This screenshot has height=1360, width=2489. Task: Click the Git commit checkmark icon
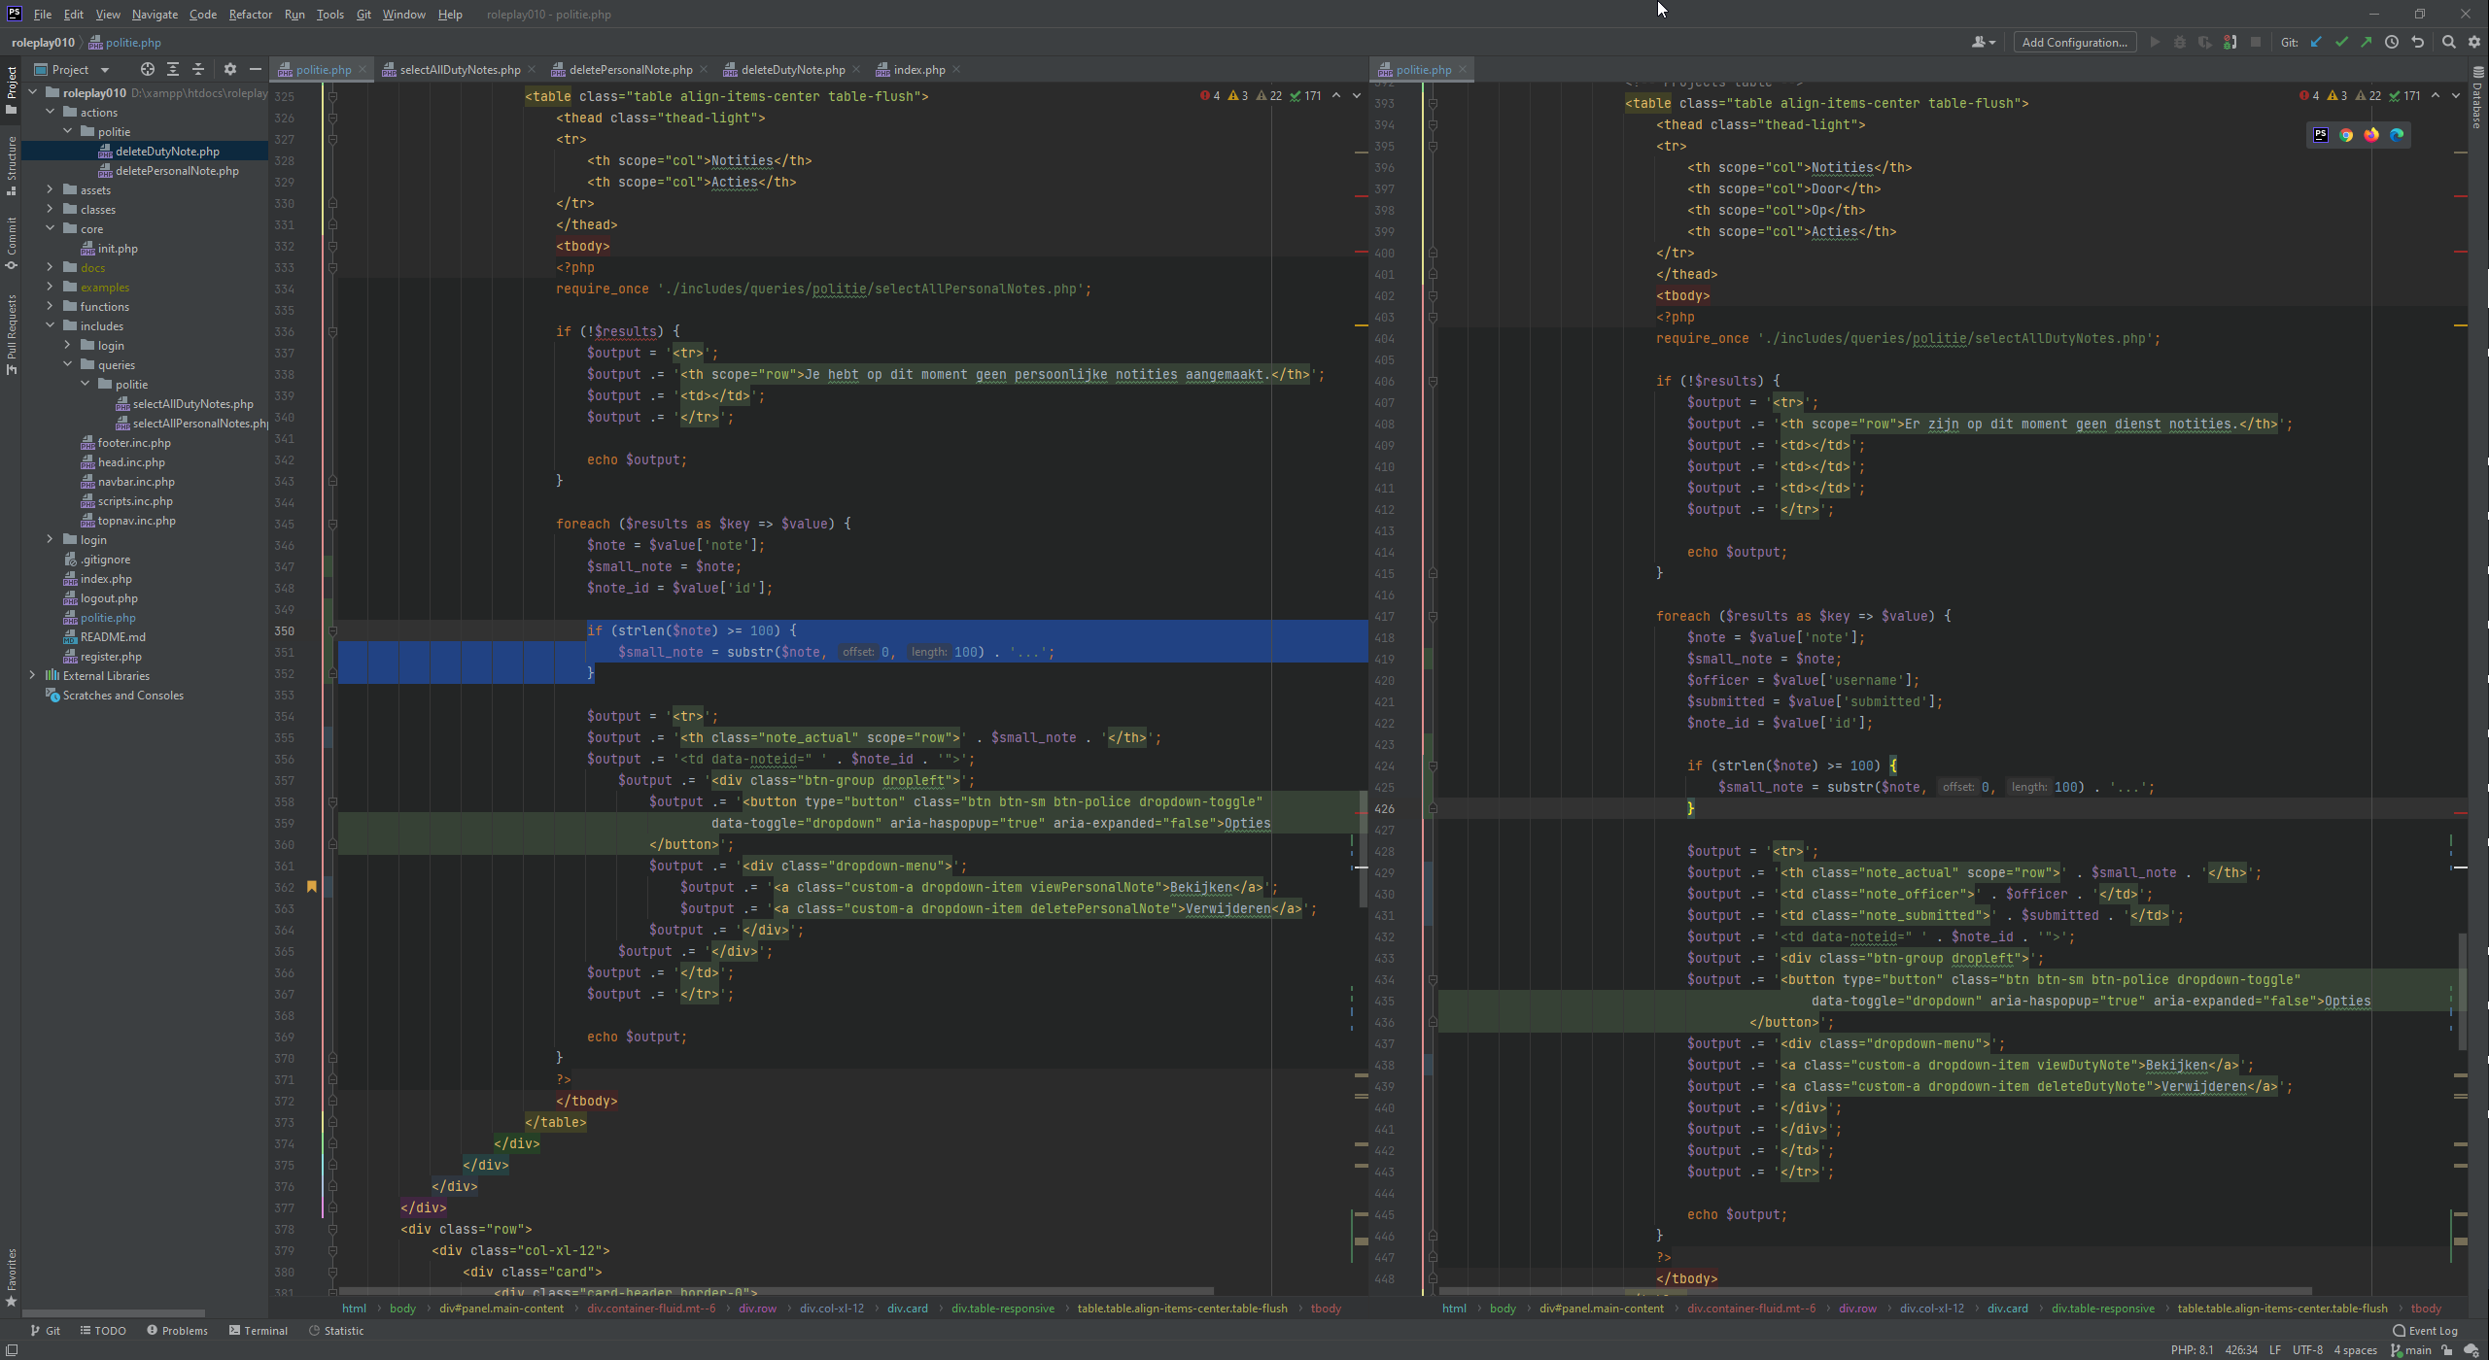point(2341,42)
